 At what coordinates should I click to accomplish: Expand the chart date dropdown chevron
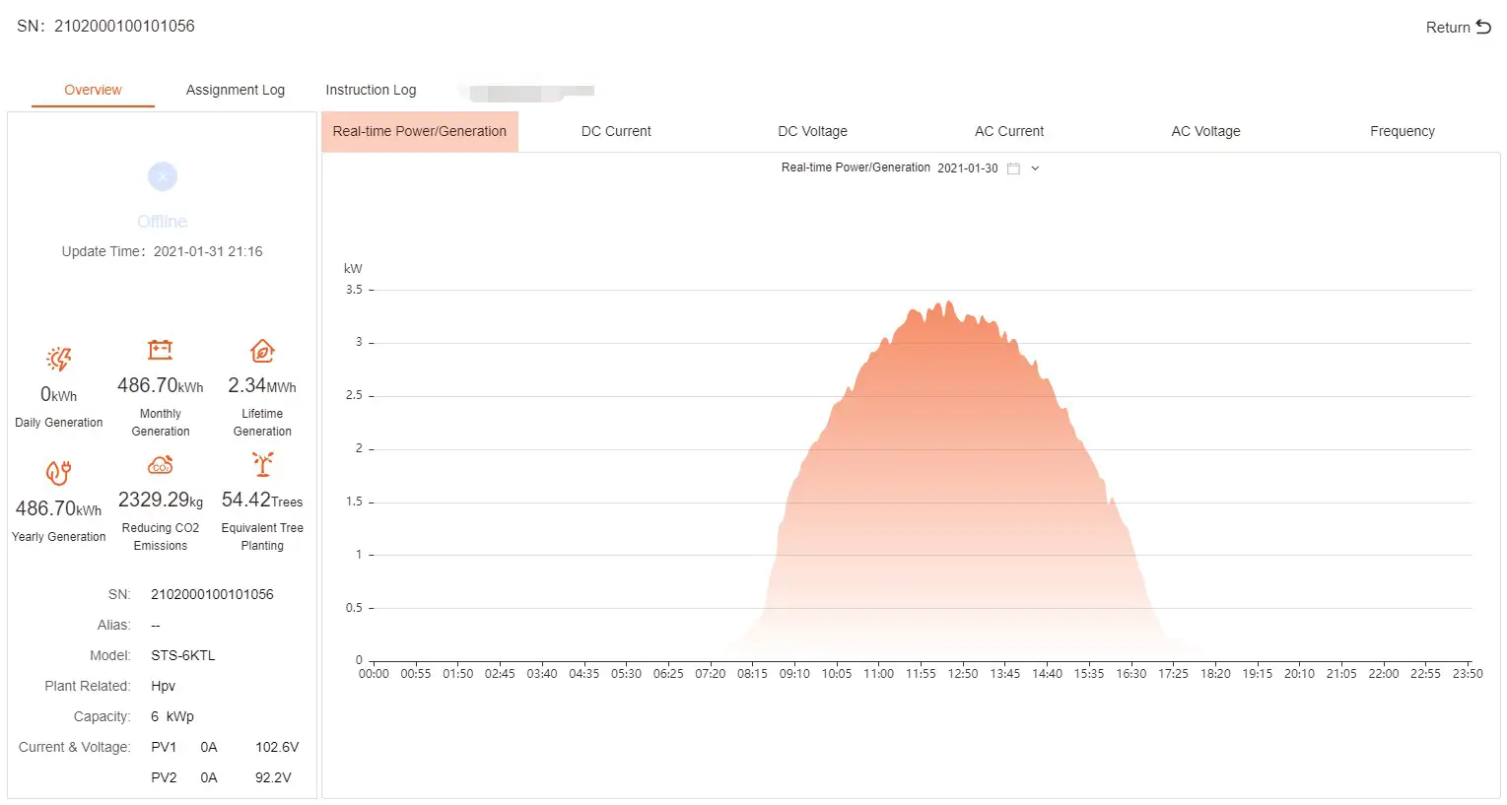tap(1035, 168)
